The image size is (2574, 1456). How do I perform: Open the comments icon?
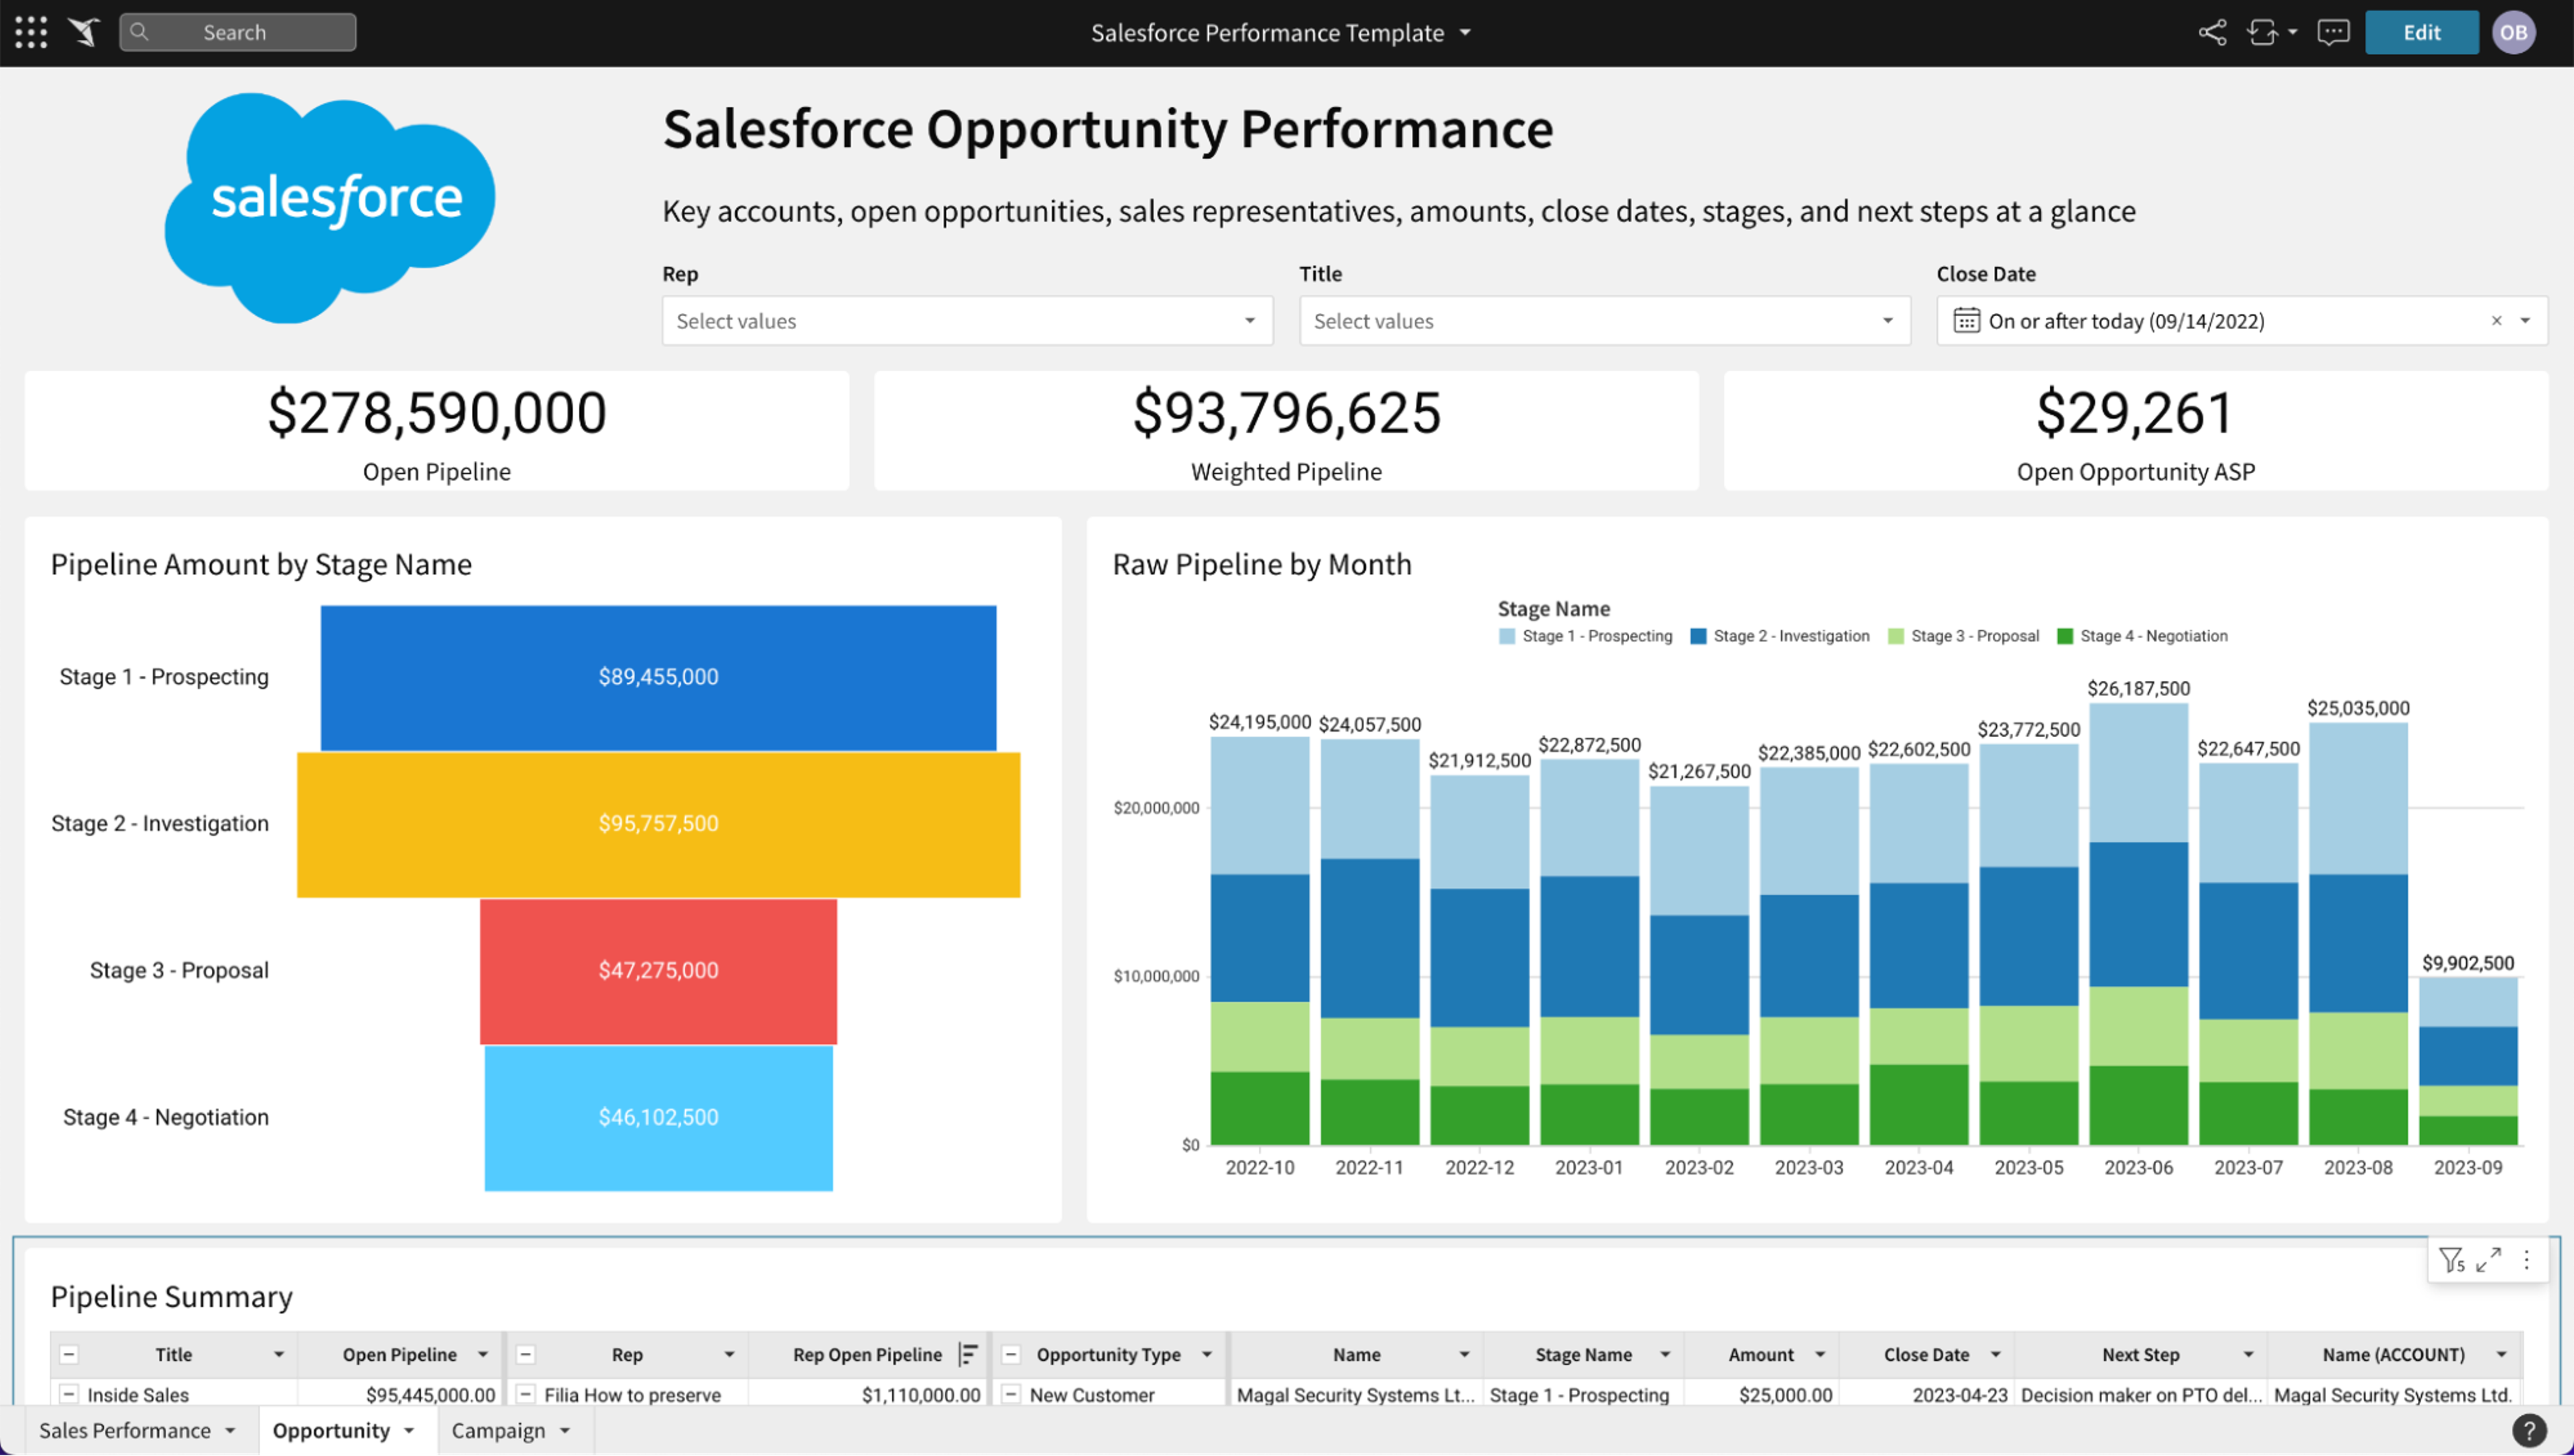point(2333,32)
